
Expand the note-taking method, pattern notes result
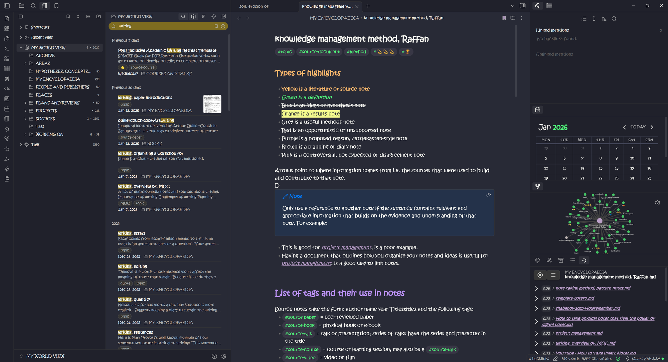[536, 288]
